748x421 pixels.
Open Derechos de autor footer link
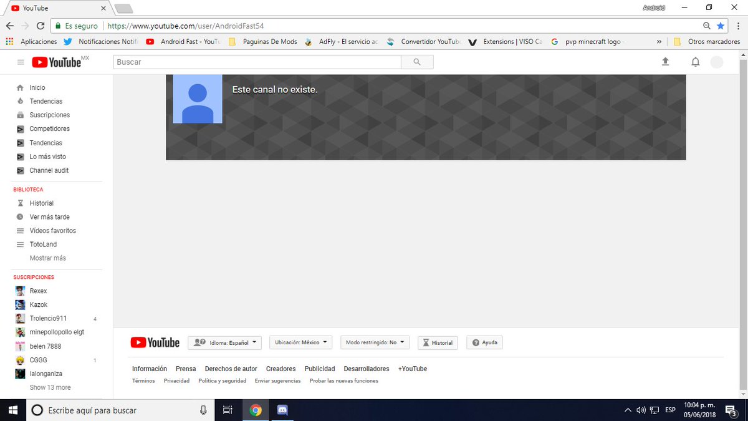pos(231,369)
